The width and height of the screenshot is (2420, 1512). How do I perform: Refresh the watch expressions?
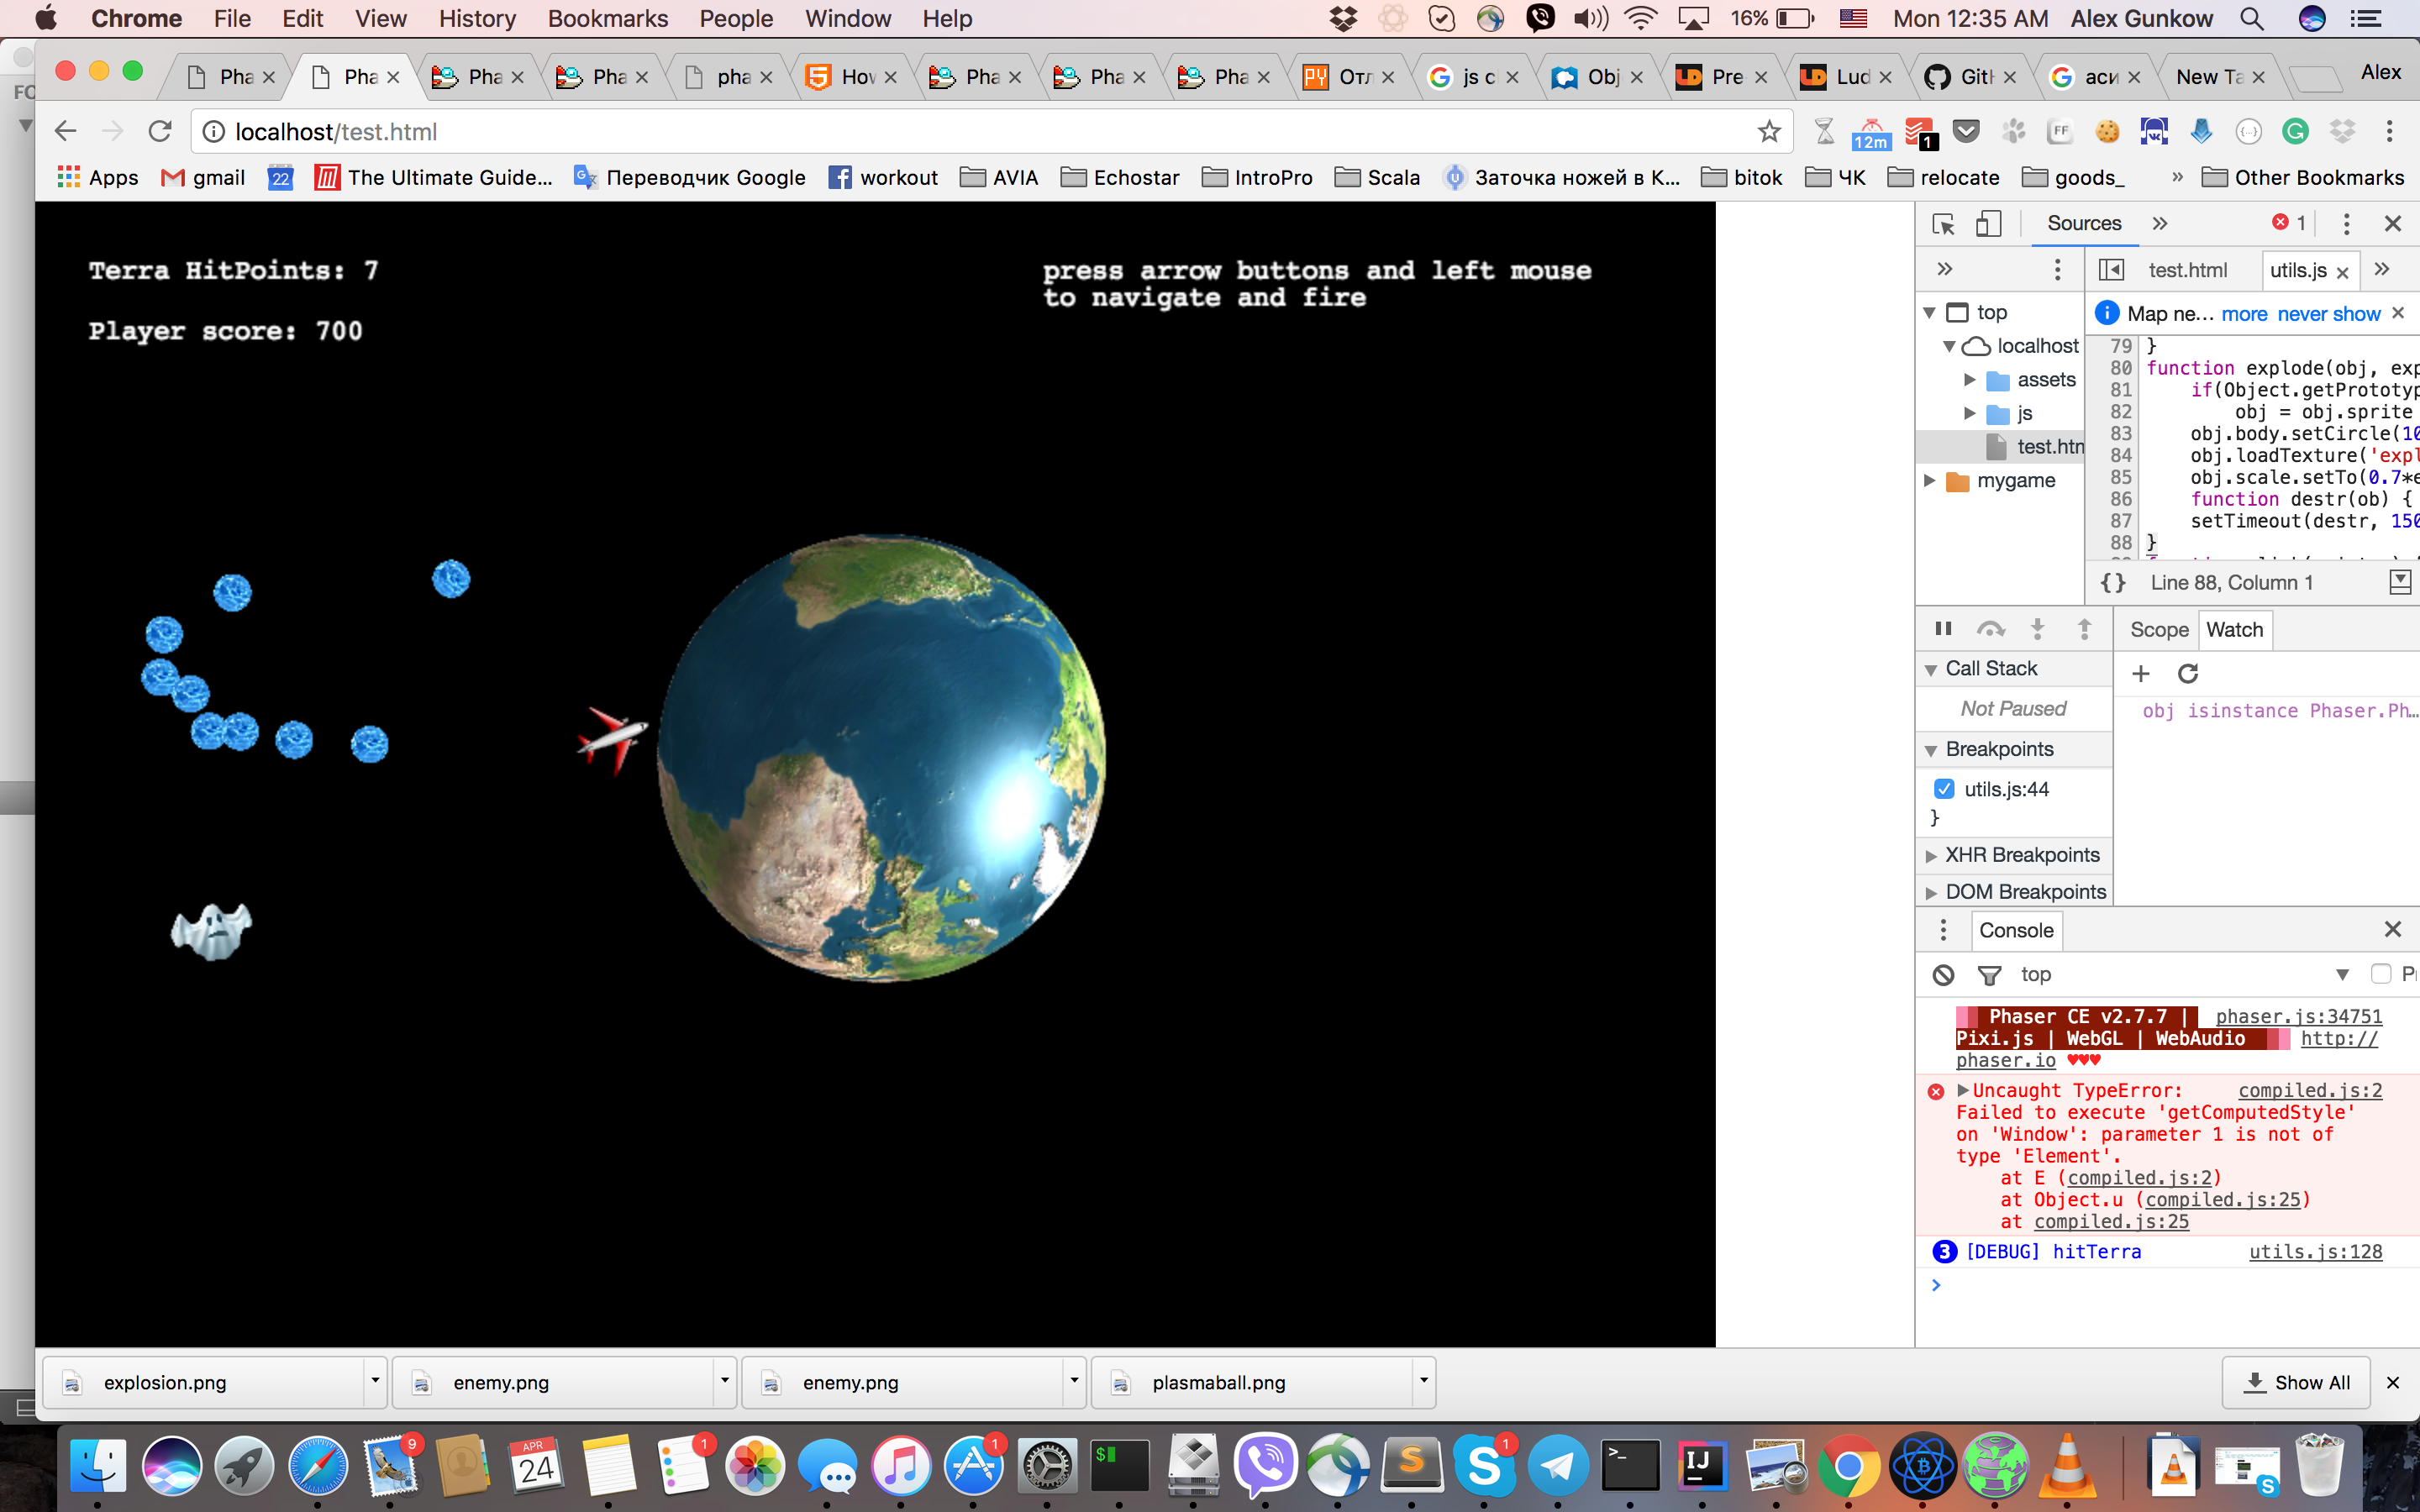(2188, 674)
